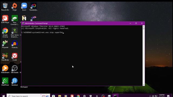Open Windows Security shield in taskbar
The height and width of the screenshot is (97, 173).
[91, 96]
